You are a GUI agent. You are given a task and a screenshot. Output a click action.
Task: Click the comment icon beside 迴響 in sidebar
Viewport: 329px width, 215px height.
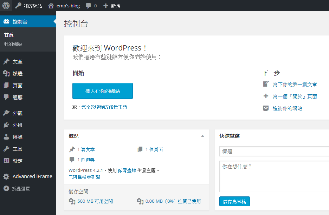click(6, 97)
